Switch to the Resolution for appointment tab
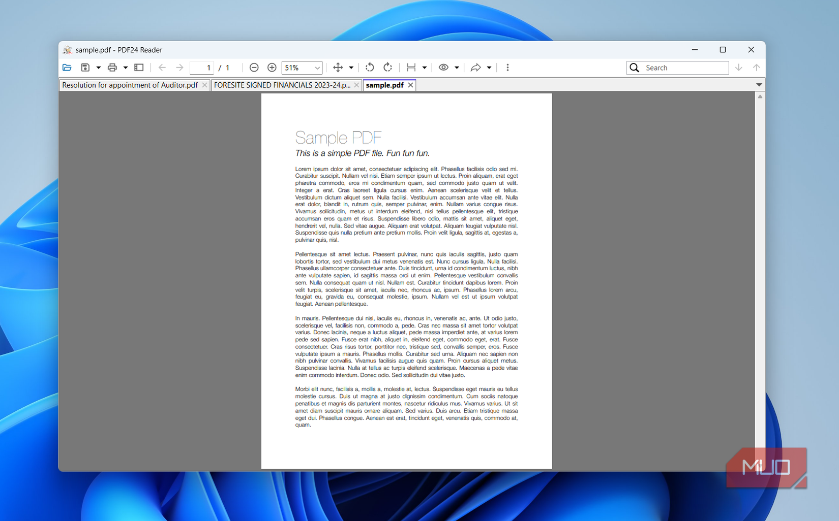This screenshot has width=839, height=521. [130, 85]
